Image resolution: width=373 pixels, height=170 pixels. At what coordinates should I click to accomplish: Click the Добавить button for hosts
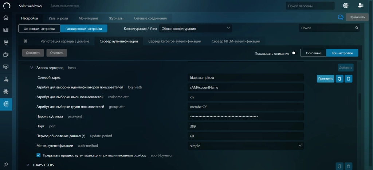tap(346, 67)
